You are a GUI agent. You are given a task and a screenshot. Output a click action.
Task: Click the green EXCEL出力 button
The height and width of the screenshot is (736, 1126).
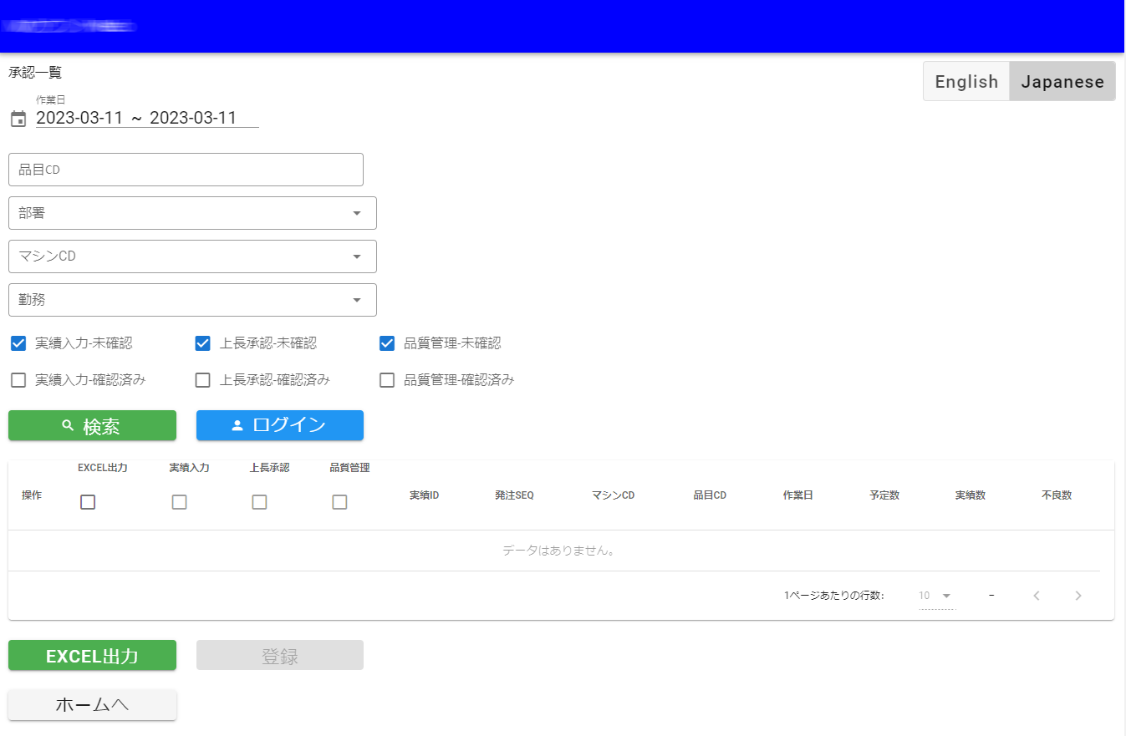click(x=92, y=656)
